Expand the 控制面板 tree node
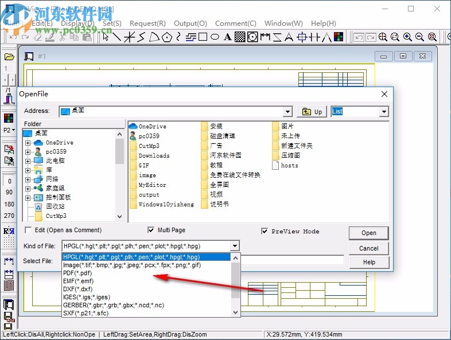 click(28, 198)
